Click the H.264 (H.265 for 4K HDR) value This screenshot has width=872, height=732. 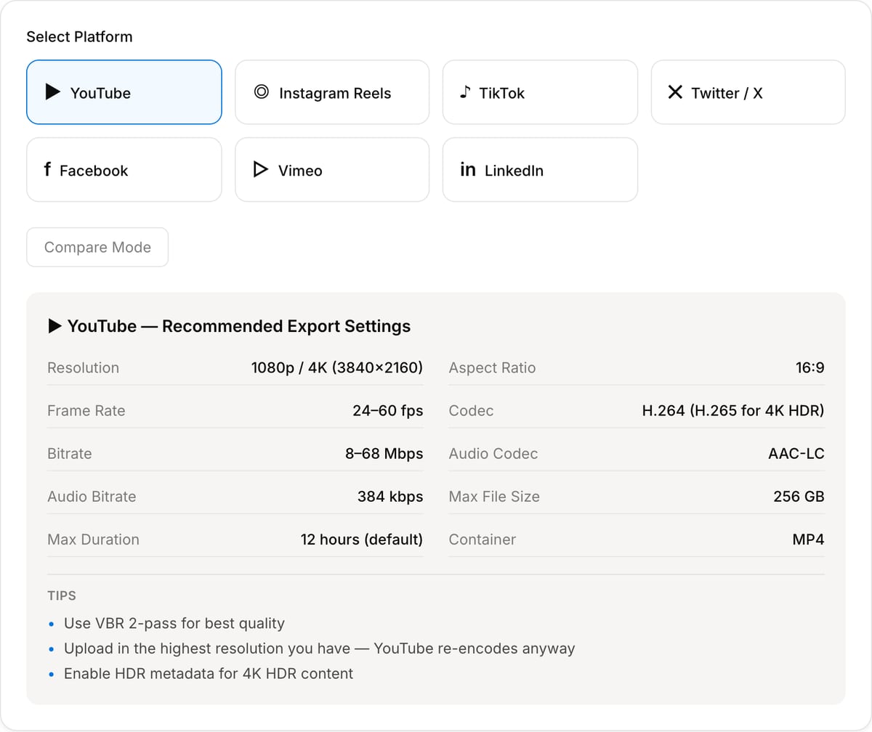[x=733, y=410]
